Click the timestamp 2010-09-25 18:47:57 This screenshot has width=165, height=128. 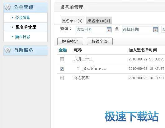click(x=146, y=69)
